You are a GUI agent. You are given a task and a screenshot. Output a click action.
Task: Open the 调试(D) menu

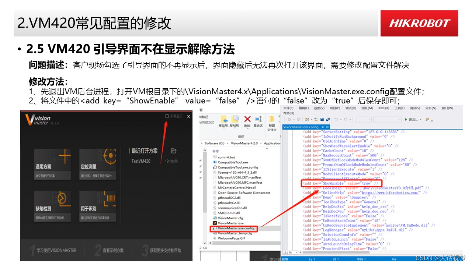(x=351, y=108)
